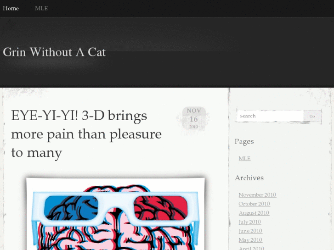334x250 pixels.
Task: Click the red lens of 3-D glasses
Action: pos(161,208)
